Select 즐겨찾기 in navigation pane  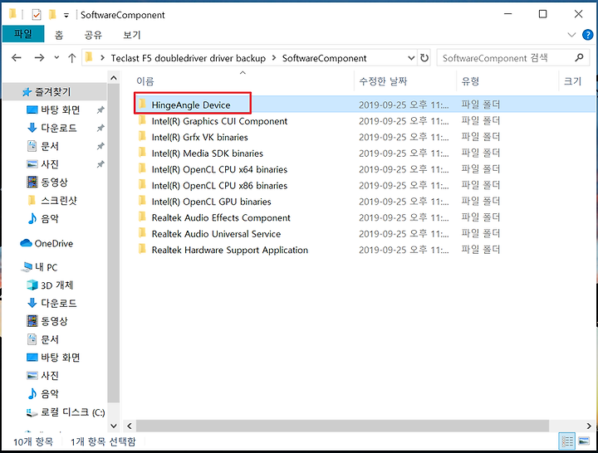click(53, 92)
